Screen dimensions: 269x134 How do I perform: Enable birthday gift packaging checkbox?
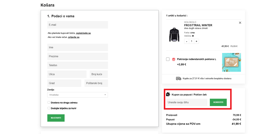pyautogui.click(x=168, y=59)
